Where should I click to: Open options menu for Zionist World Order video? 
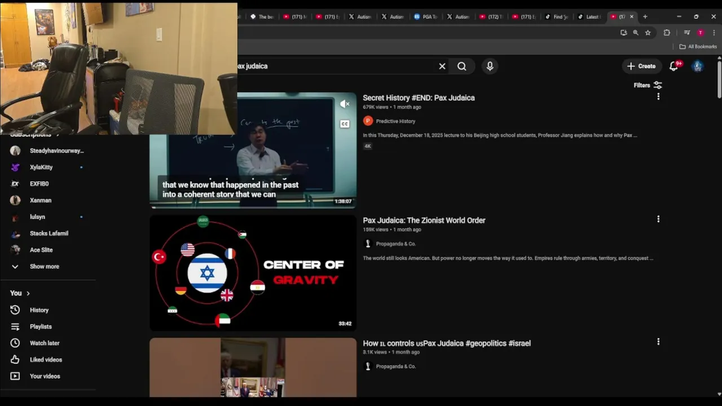coord(658,219)
